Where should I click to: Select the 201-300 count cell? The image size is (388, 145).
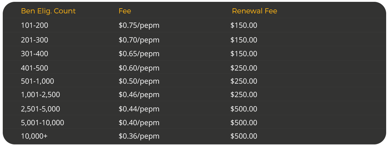tap(35, 40)
